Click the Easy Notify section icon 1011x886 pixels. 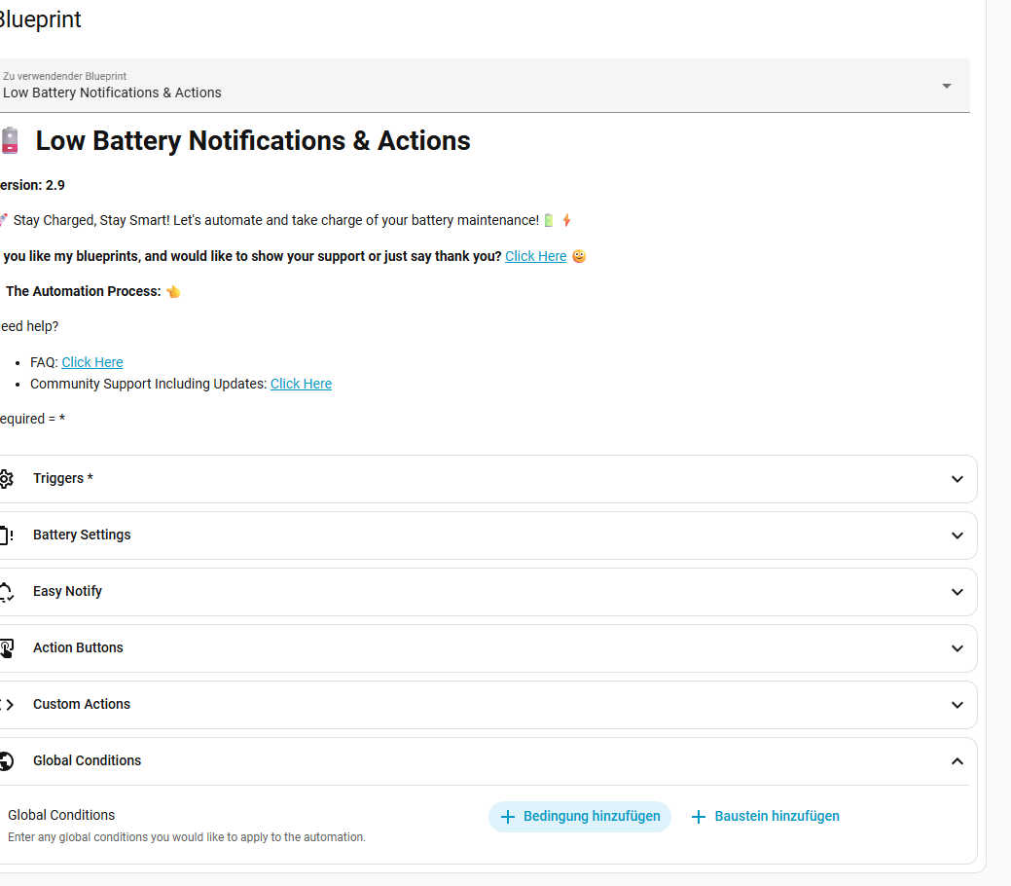[7, 592]
